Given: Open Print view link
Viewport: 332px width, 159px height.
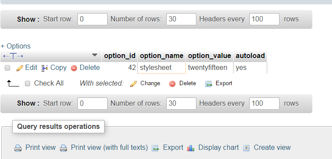Looking at the screenshot, I should 41,147.
